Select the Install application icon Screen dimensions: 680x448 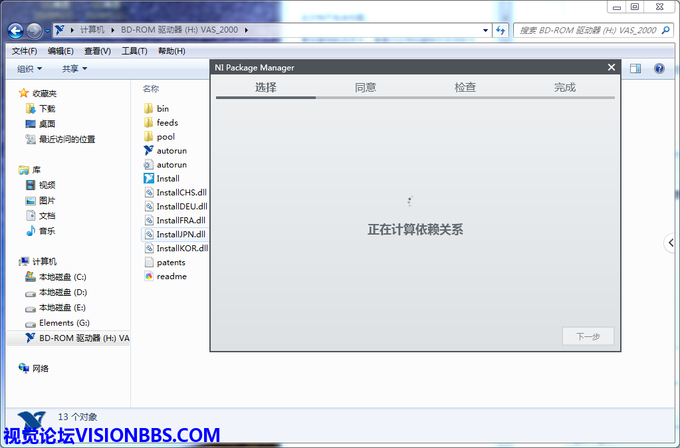tap(148, 178)
